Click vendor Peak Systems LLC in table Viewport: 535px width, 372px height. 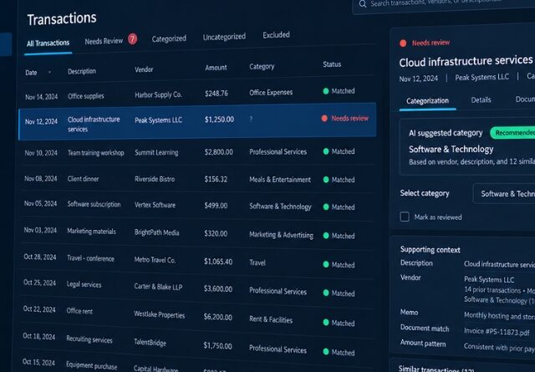[x=158, y=120]
